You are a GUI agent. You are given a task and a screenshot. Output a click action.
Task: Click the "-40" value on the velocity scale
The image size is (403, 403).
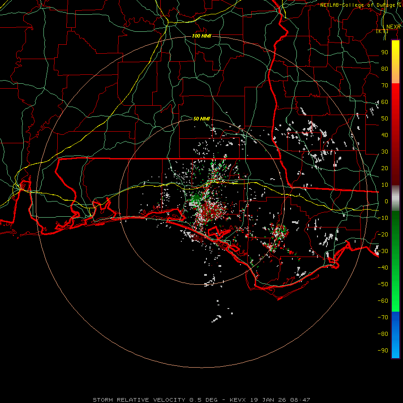383,268
